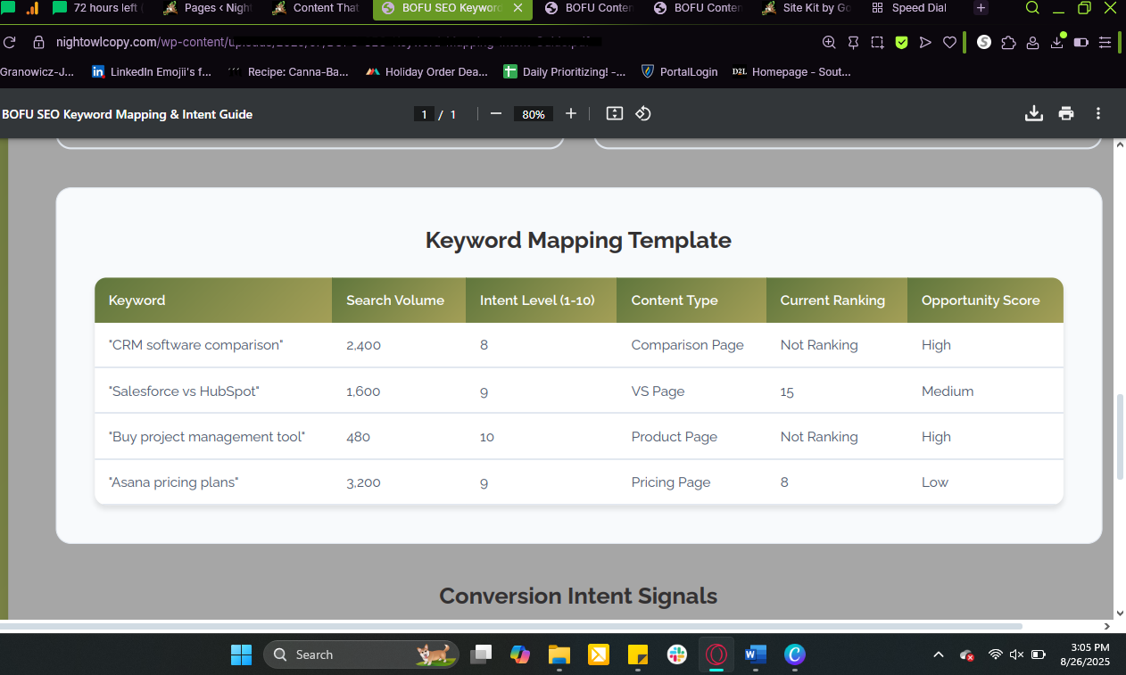1126x675 pixels.
Task: Mute toggle via taskbar volume icon
Action: pos(1016,654)
